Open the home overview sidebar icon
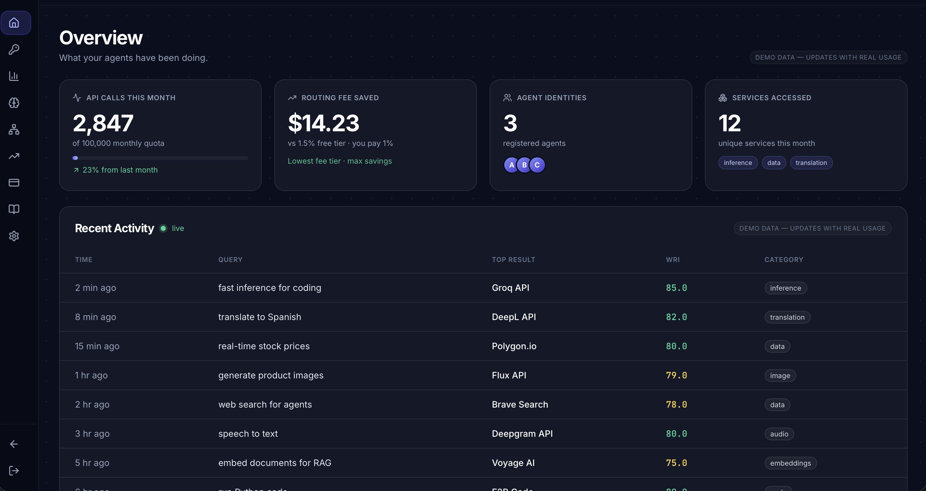 click(x=14, y=23)
